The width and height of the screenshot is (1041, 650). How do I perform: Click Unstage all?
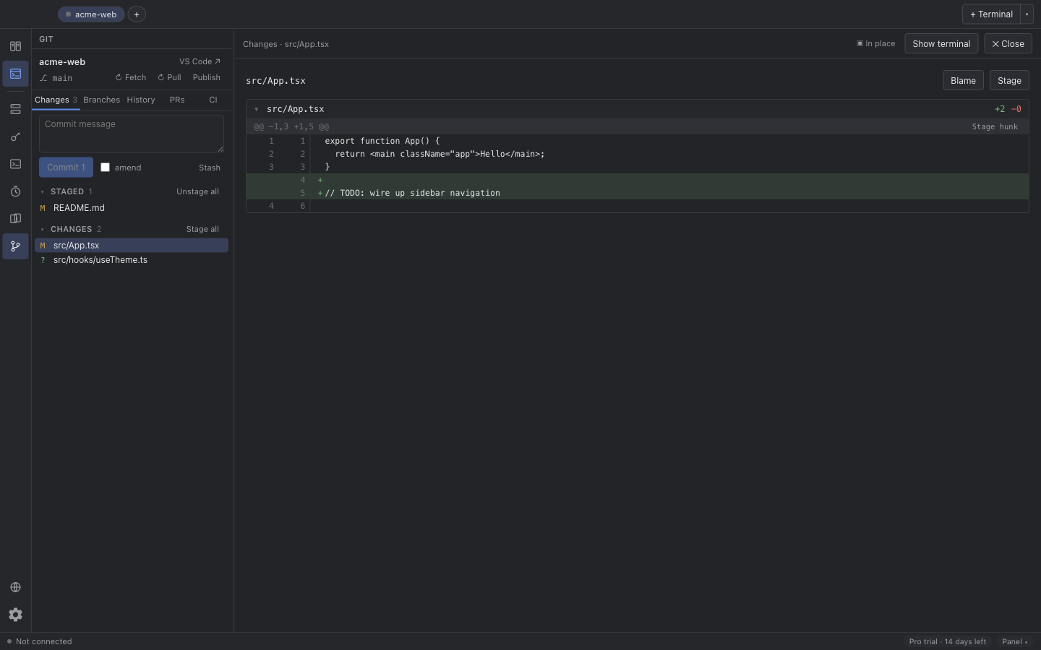pos(197,191)
